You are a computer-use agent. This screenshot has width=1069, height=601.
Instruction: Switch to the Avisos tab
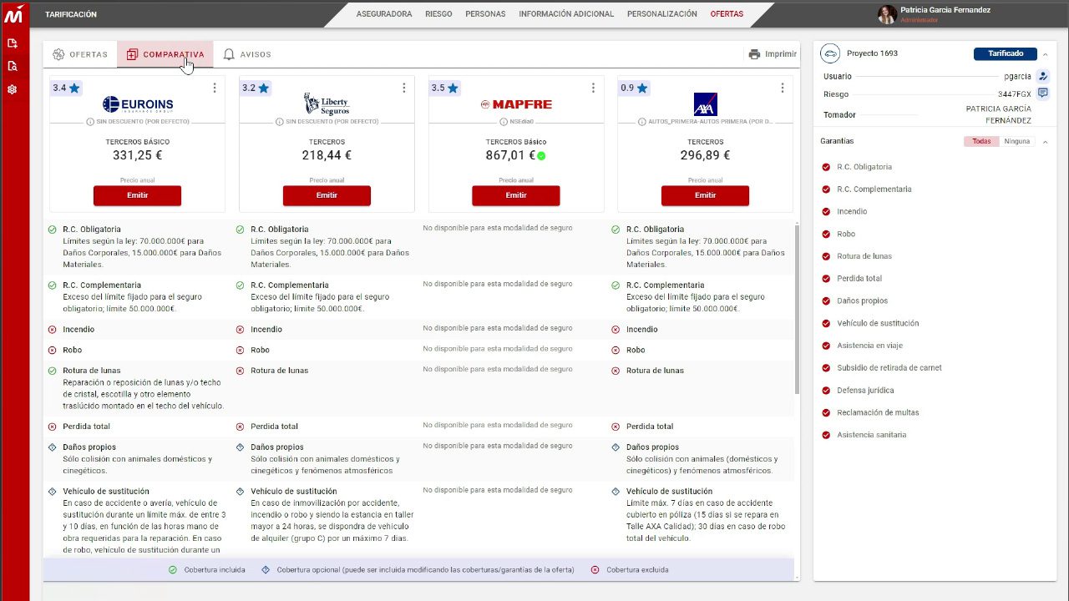coord(247,54)
